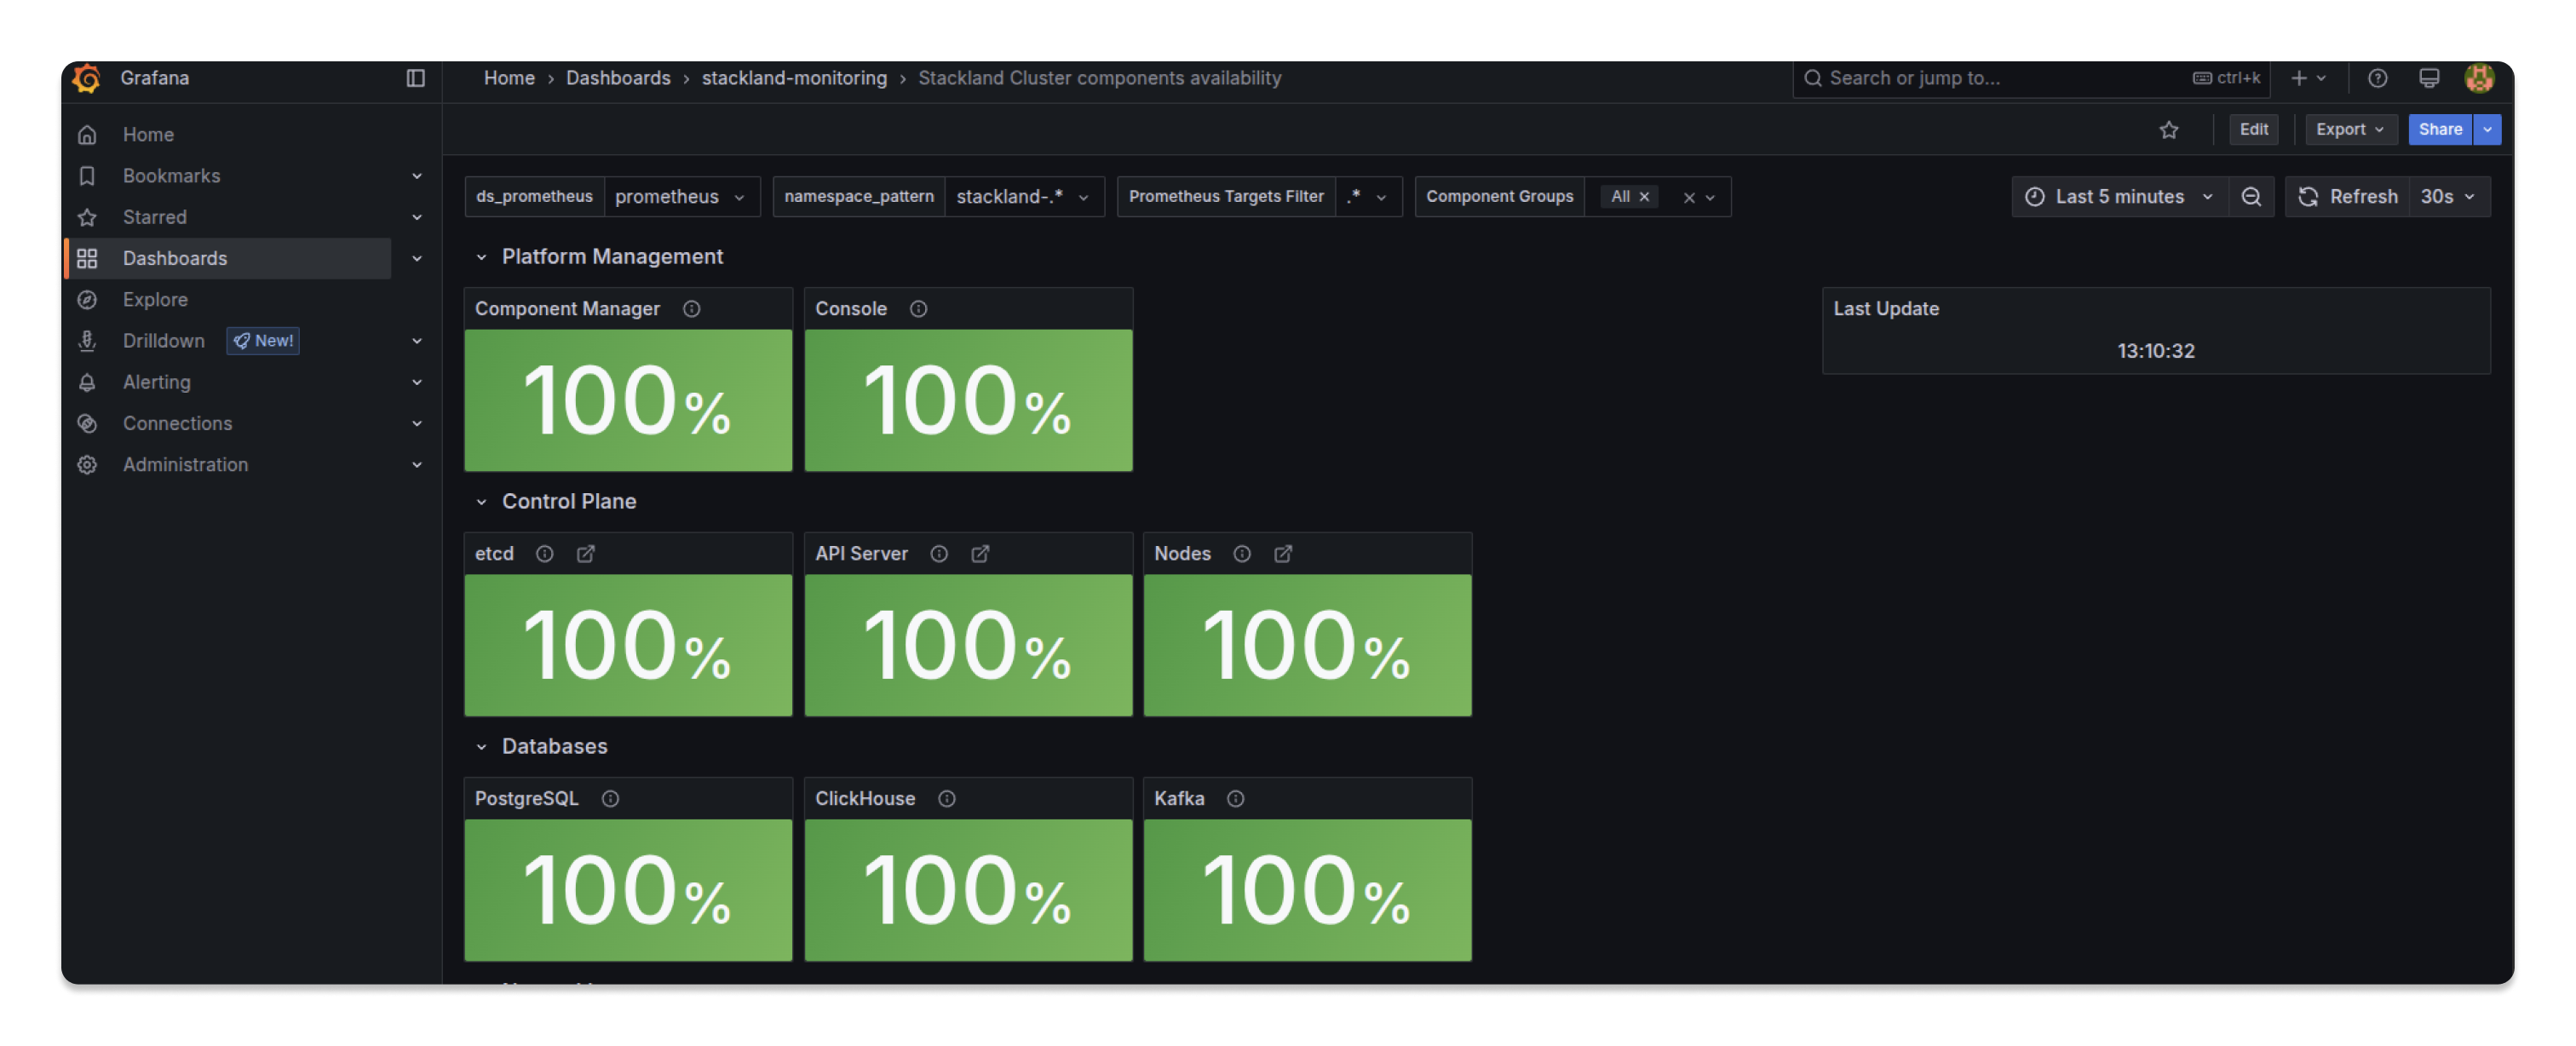
Task: Click the Component Manager 100% stat
Action: click(628, 401)
